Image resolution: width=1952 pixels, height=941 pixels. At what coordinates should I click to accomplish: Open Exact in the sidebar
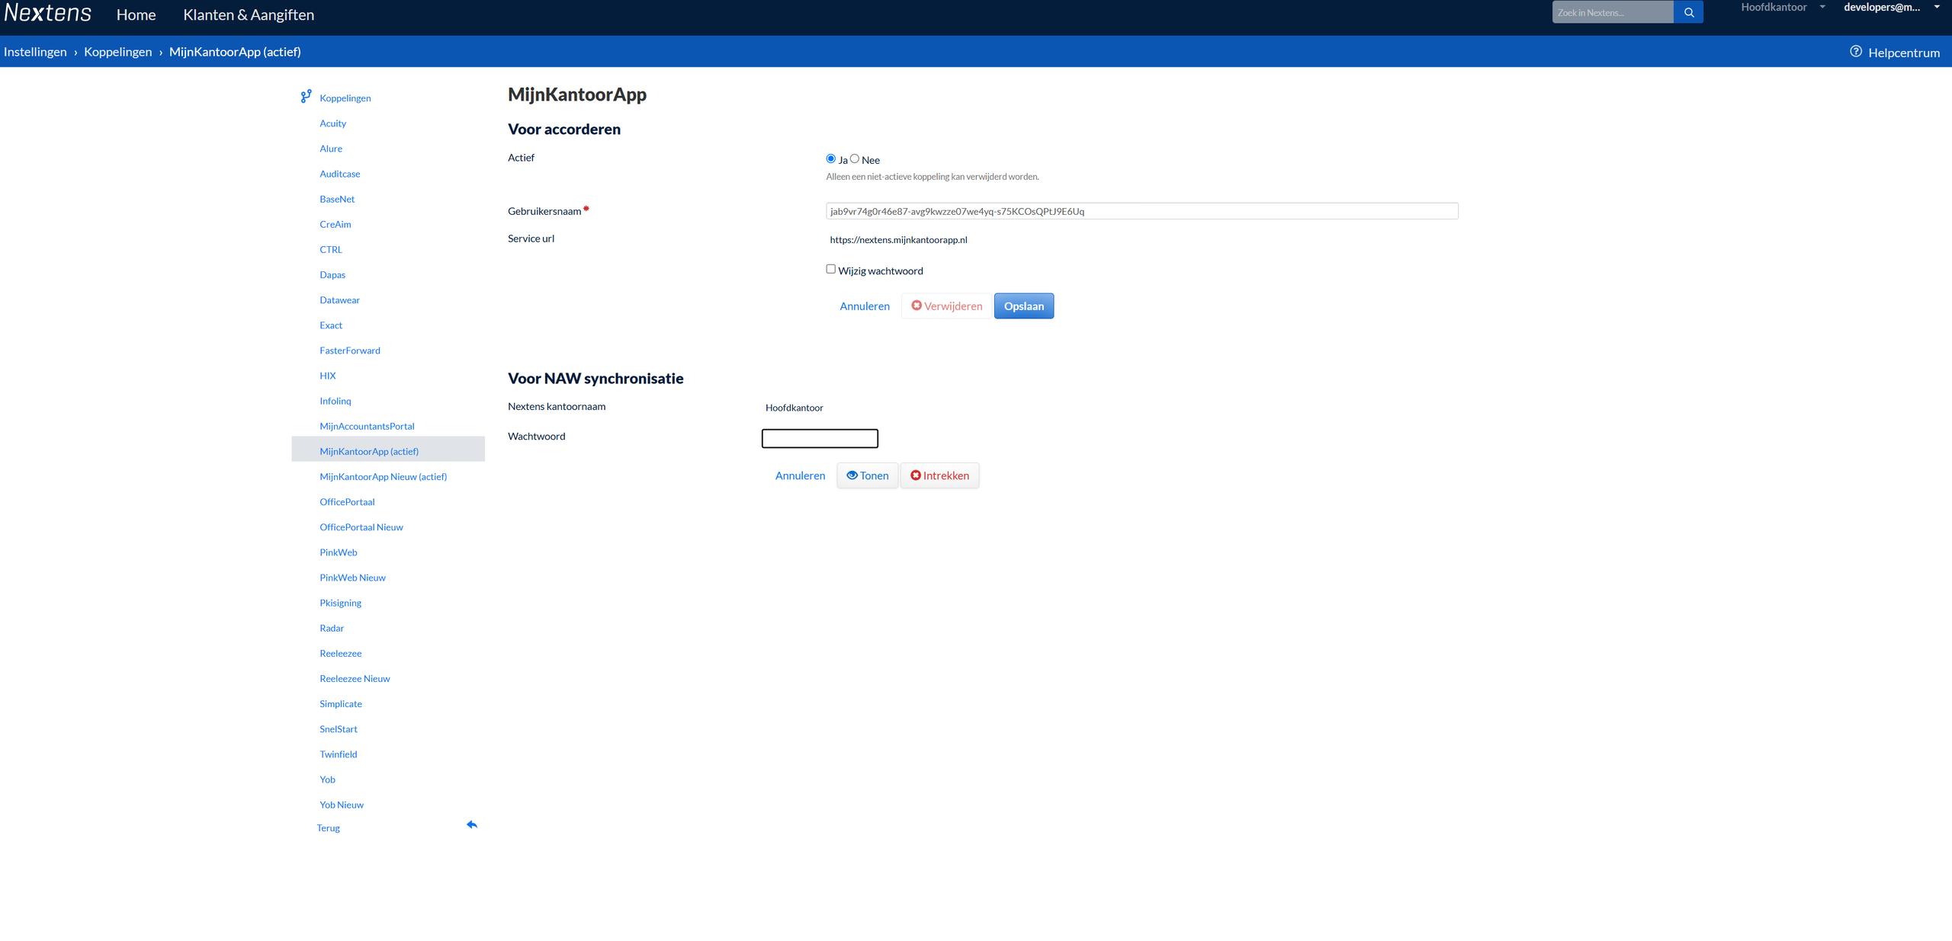coord(330,325)
